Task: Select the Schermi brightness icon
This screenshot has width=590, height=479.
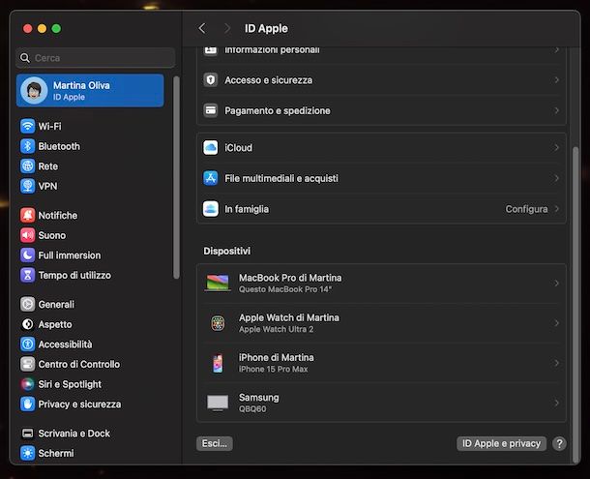Action: [x=27, y=454]
